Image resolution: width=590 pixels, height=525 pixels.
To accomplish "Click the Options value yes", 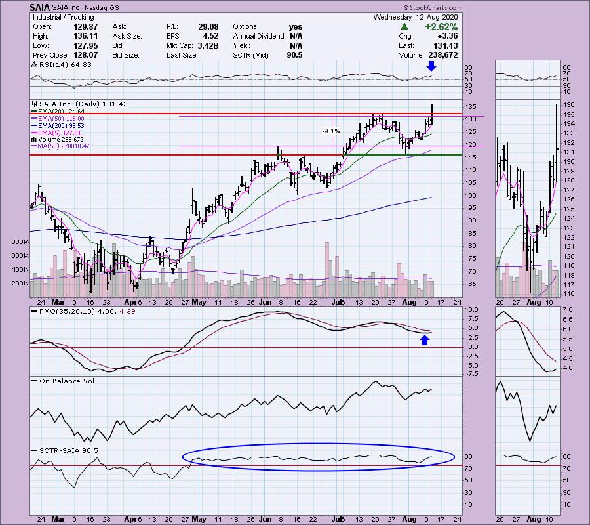I will click(x=296, y=27).
